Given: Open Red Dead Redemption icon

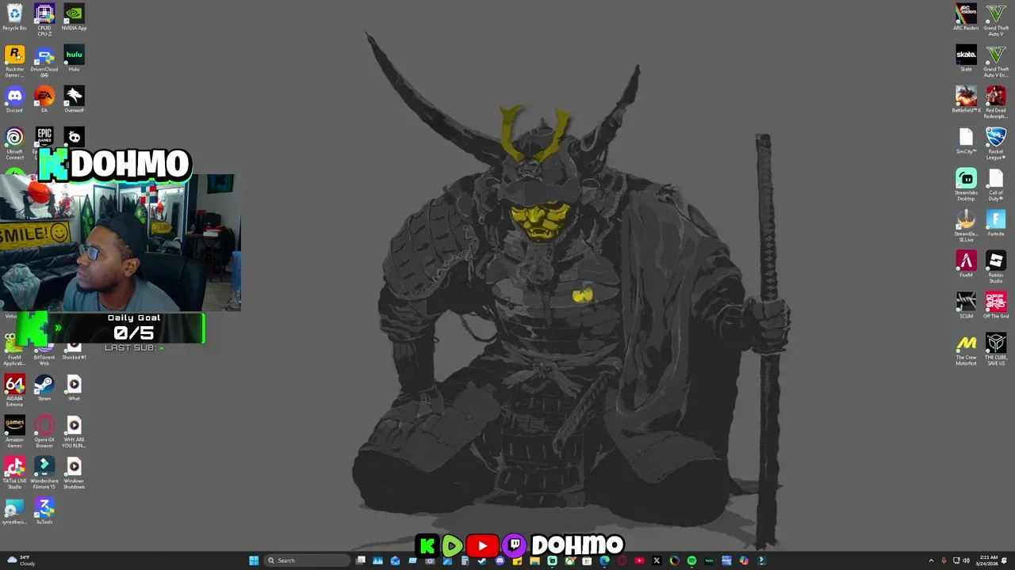Looking at the screenshot, I should pos(996,102).
